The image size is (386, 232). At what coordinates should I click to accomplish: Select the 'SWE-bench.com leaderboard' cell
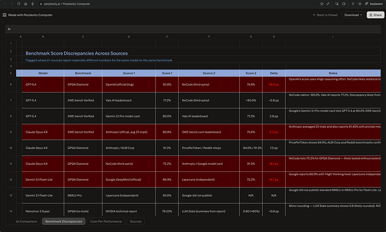[209, 132]
